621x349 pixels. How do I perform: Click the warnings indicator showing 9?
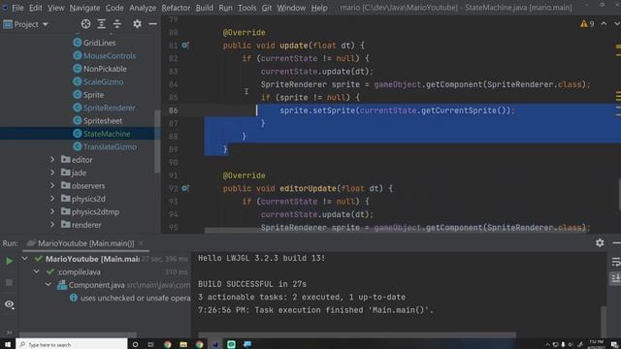pyautogui.click(x=587, y=24)
